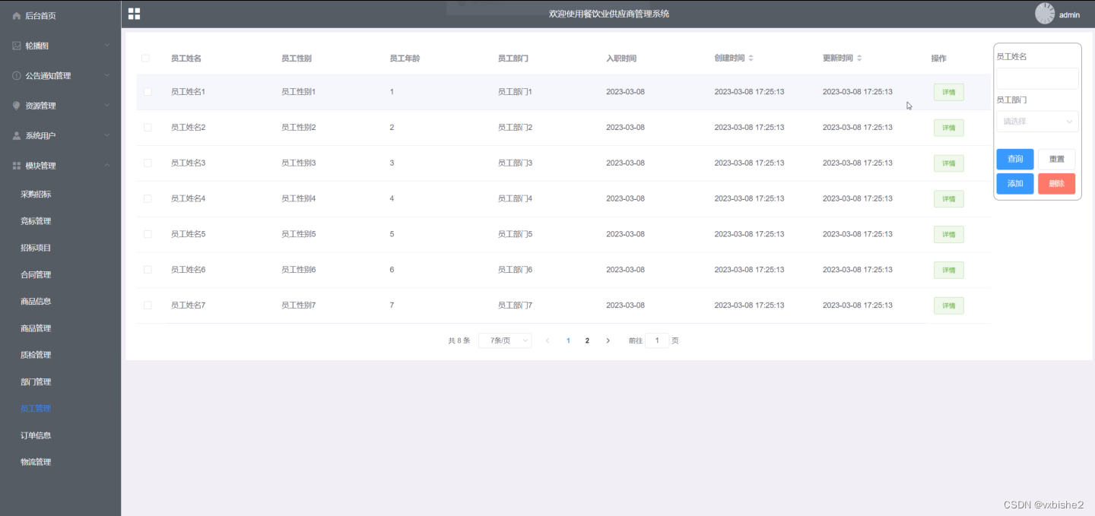This screenshot has width=1095, height=516.
Task: Click the 员工部门3 cell
Action: [515, 163]
